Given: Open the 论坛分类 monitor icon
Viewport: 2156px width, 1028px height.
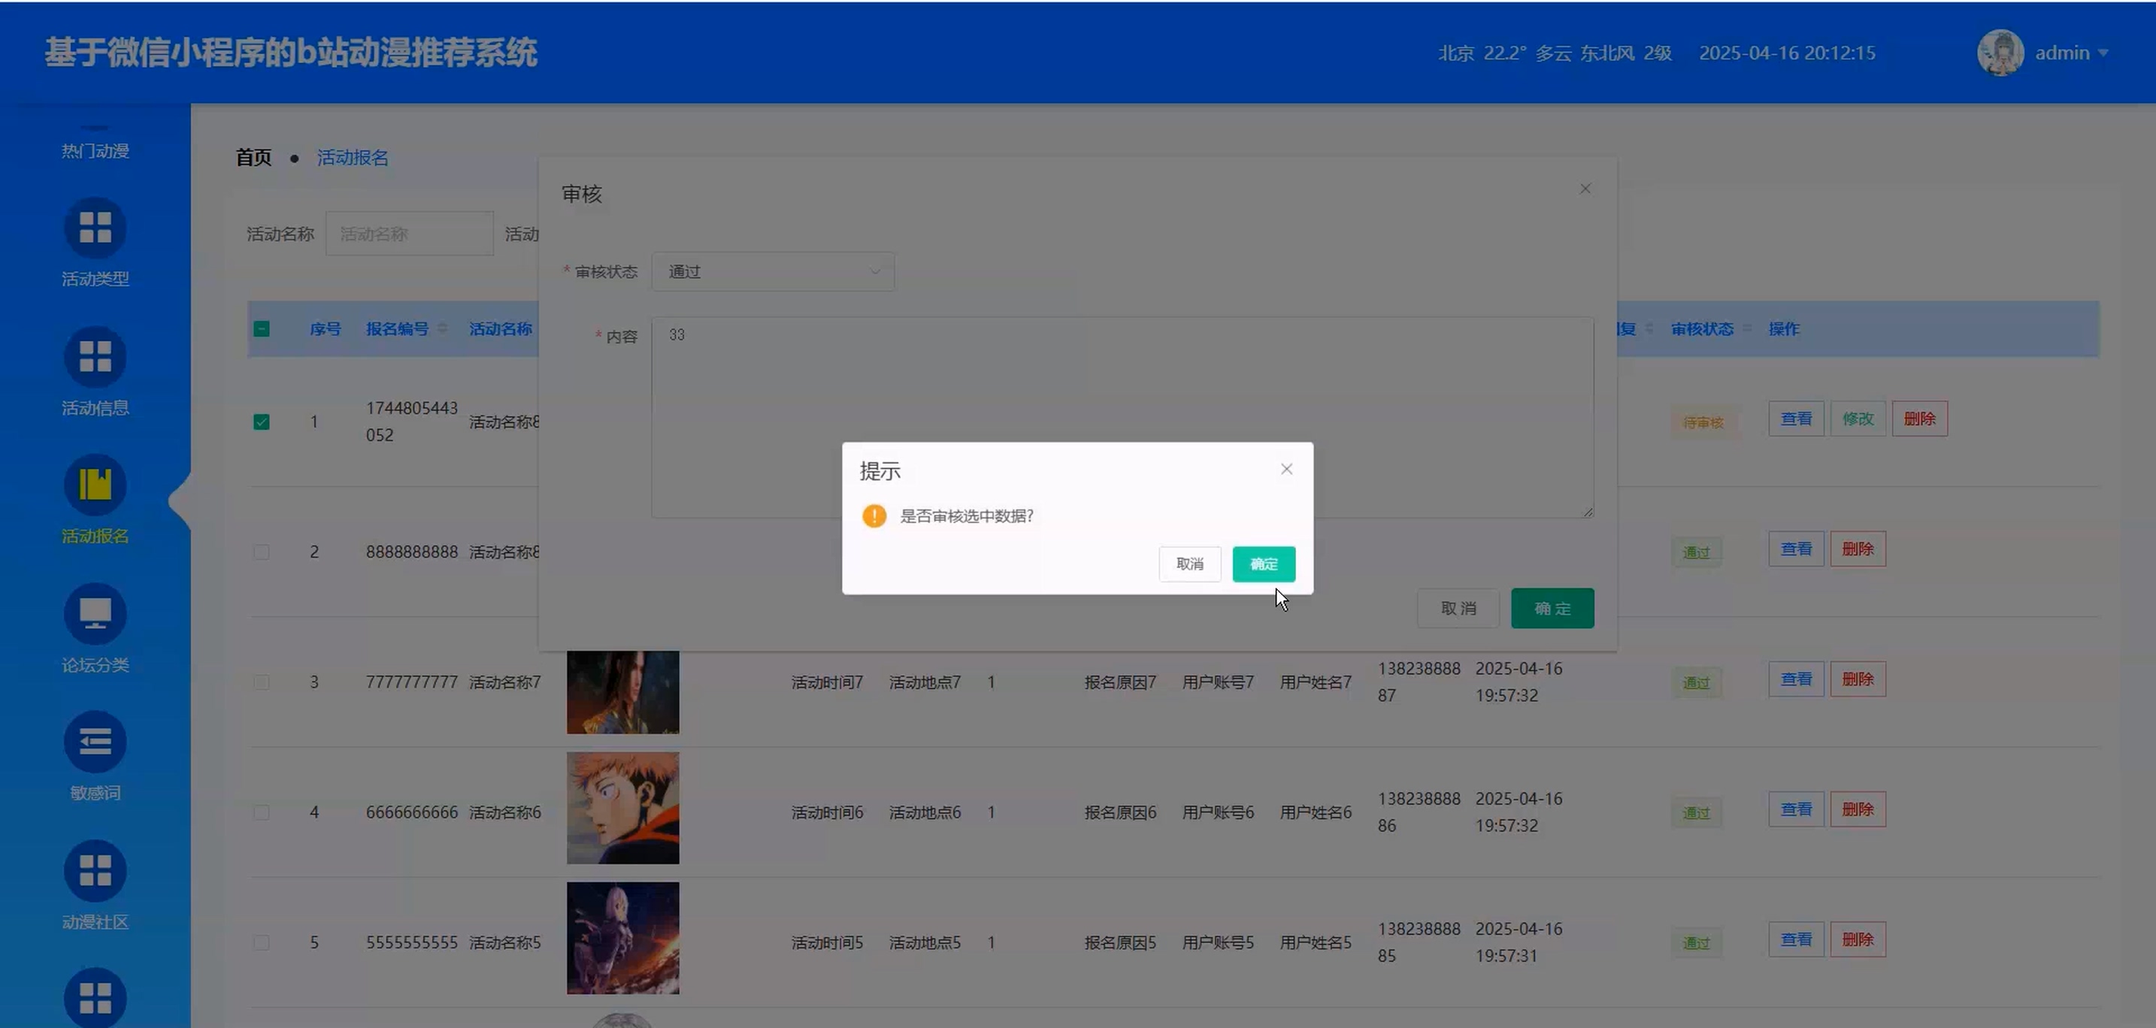Looking at the screenshot, I should [95, 613].
